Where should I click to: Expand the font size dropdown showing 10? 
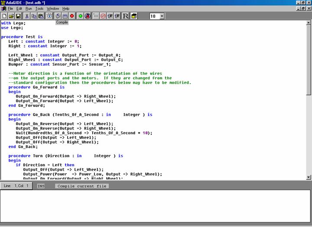(162, 16)
